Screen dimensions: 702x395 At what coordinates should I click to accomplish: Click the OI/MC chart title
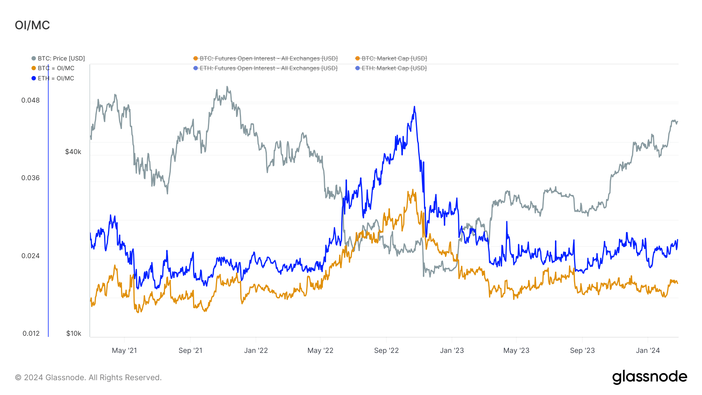(x=32, y=25)
